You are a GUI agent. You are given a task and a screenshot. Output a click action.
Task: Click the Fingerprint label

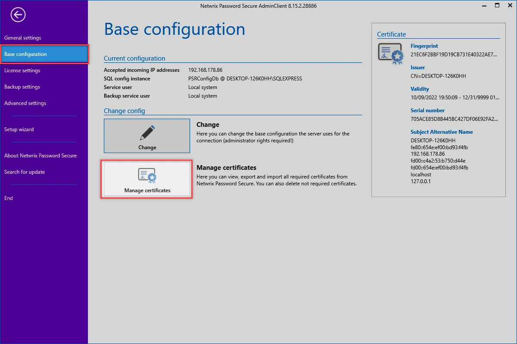[x=424, y=46]
